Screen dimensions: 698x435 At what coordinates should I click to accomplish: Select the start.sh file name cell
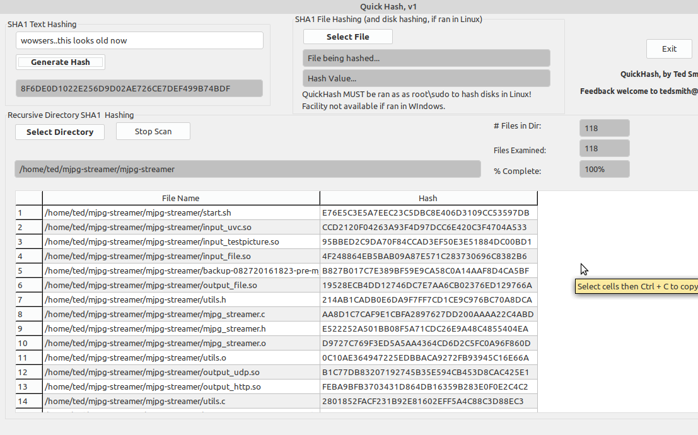[181, 212]
